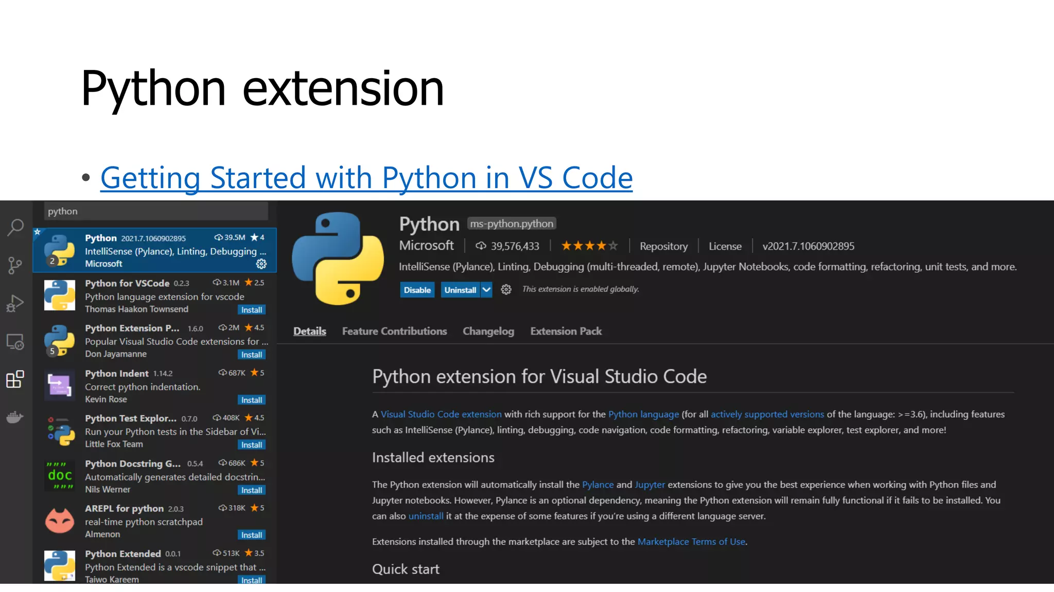Click the gear icon beside Uninstall button
The image size is (1054, 592).
506,290
